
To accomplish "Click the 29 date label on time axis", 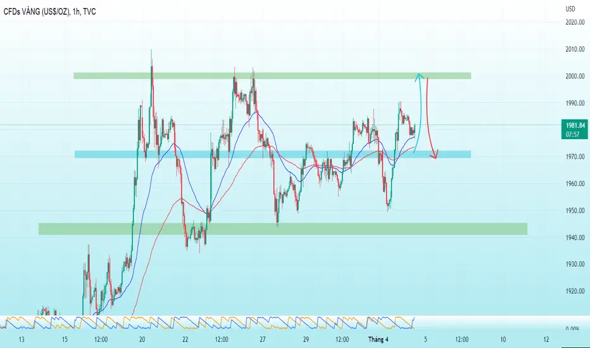I will pyautogui.click(x=306, y=339).
